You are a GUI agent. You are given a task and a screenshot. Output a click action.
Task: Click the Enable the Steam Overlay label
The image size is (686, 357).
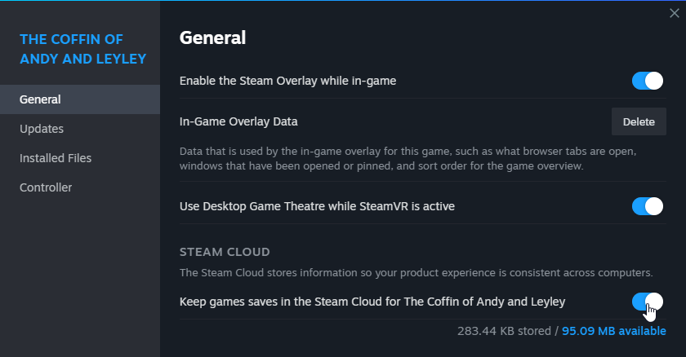(x=287, y=81)
